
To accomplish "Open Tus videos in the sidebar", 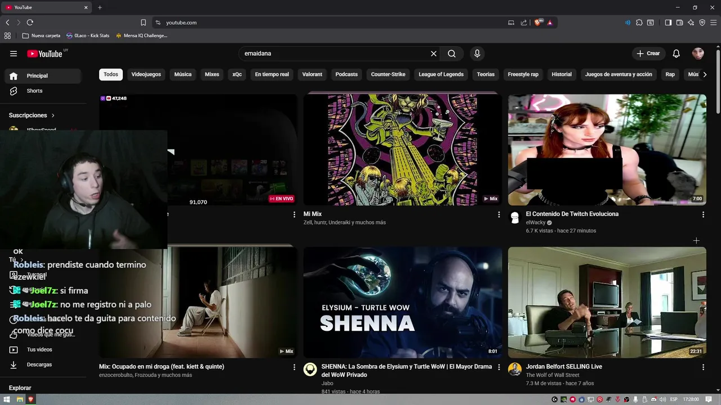I will coord(42,349).
